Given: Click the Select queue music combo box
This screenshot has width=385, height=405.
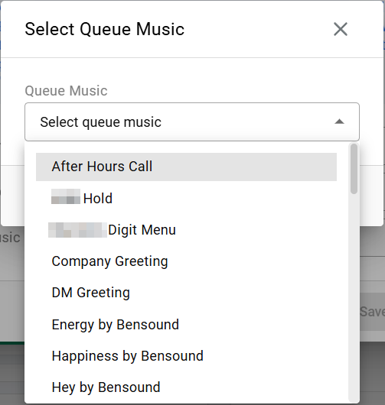Looking at the screenshot, I should [192, 122].
